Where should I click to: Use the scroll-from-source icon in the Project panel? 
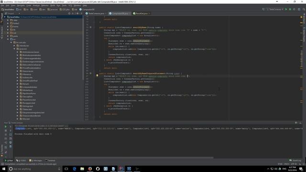point(69,13)
